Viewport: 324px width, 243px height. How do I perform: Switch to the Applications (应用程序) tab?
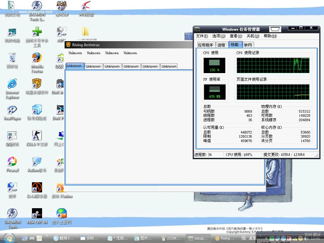click(206, 45)
